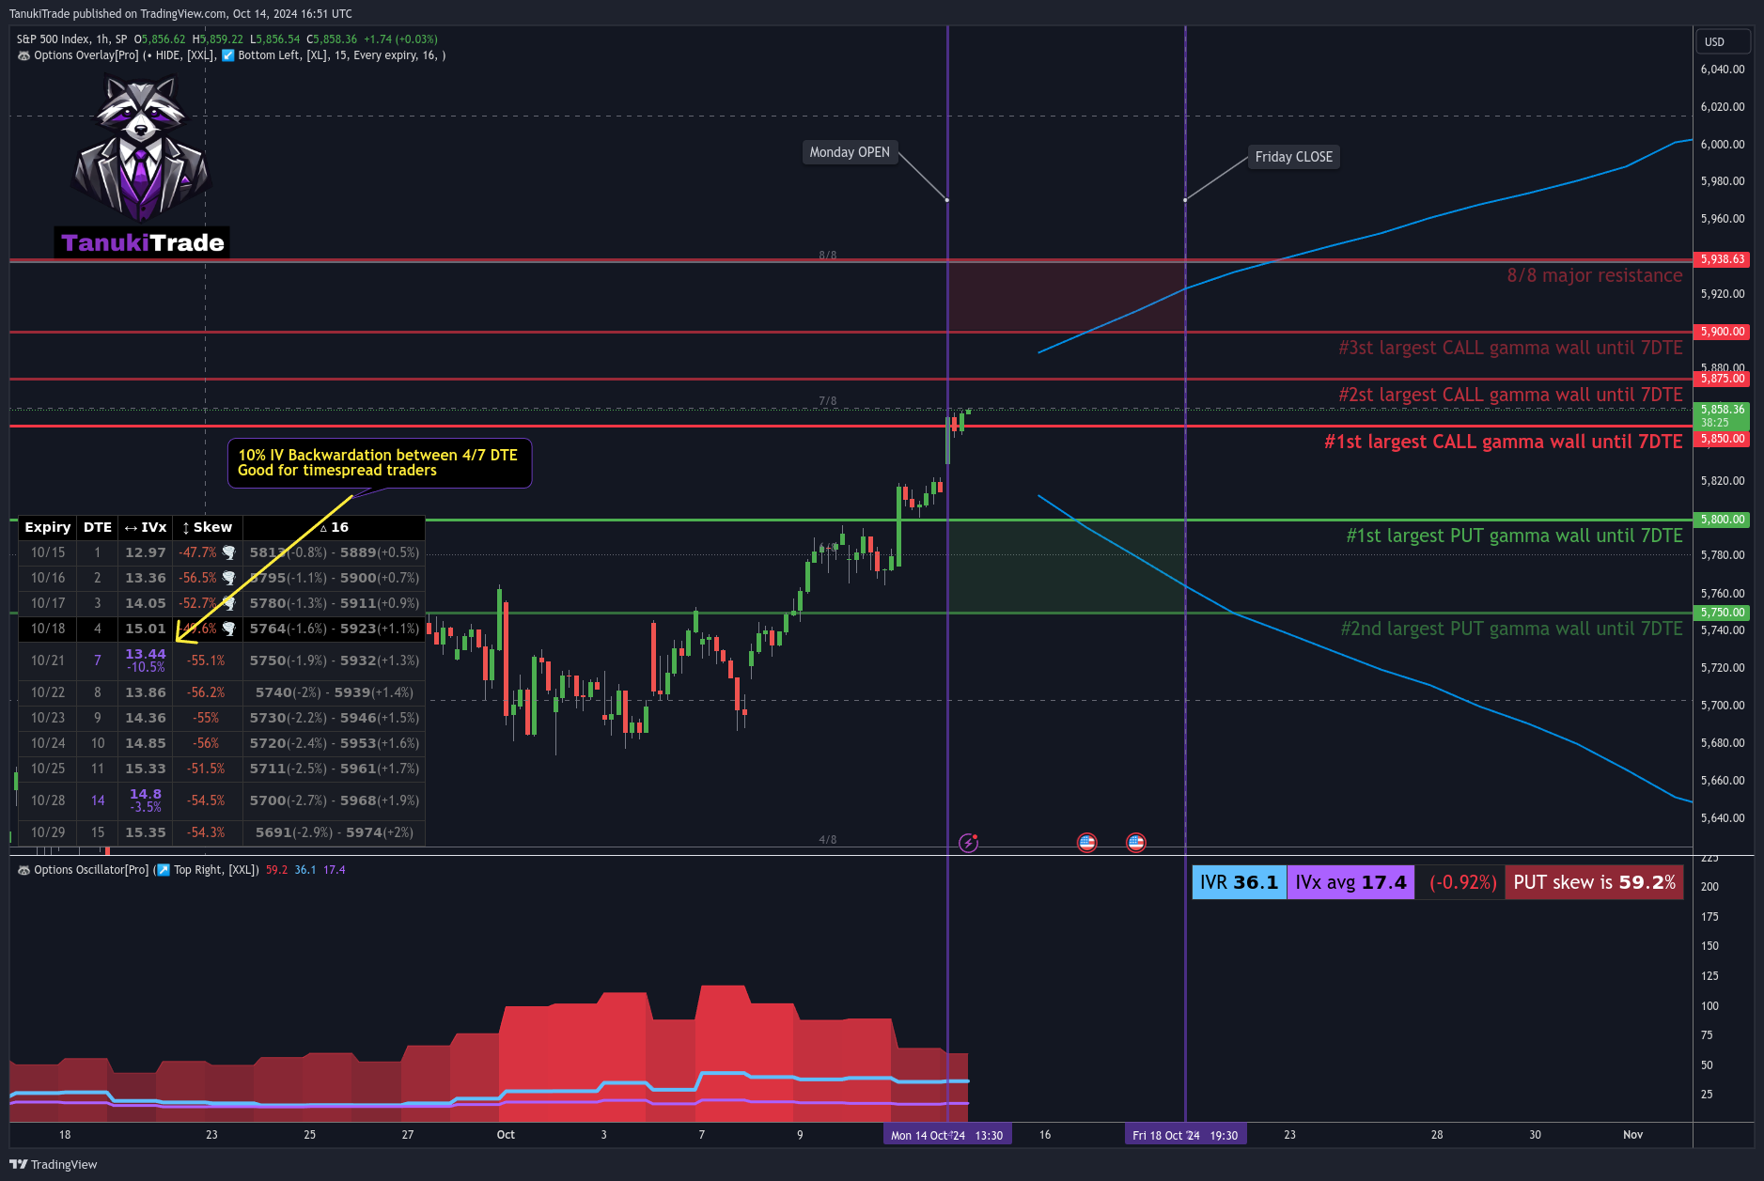Click the IVx avg 17.4 badge
Image resolution: width=1764 pixels, height=1181 pixels.
click(1350, 882)
